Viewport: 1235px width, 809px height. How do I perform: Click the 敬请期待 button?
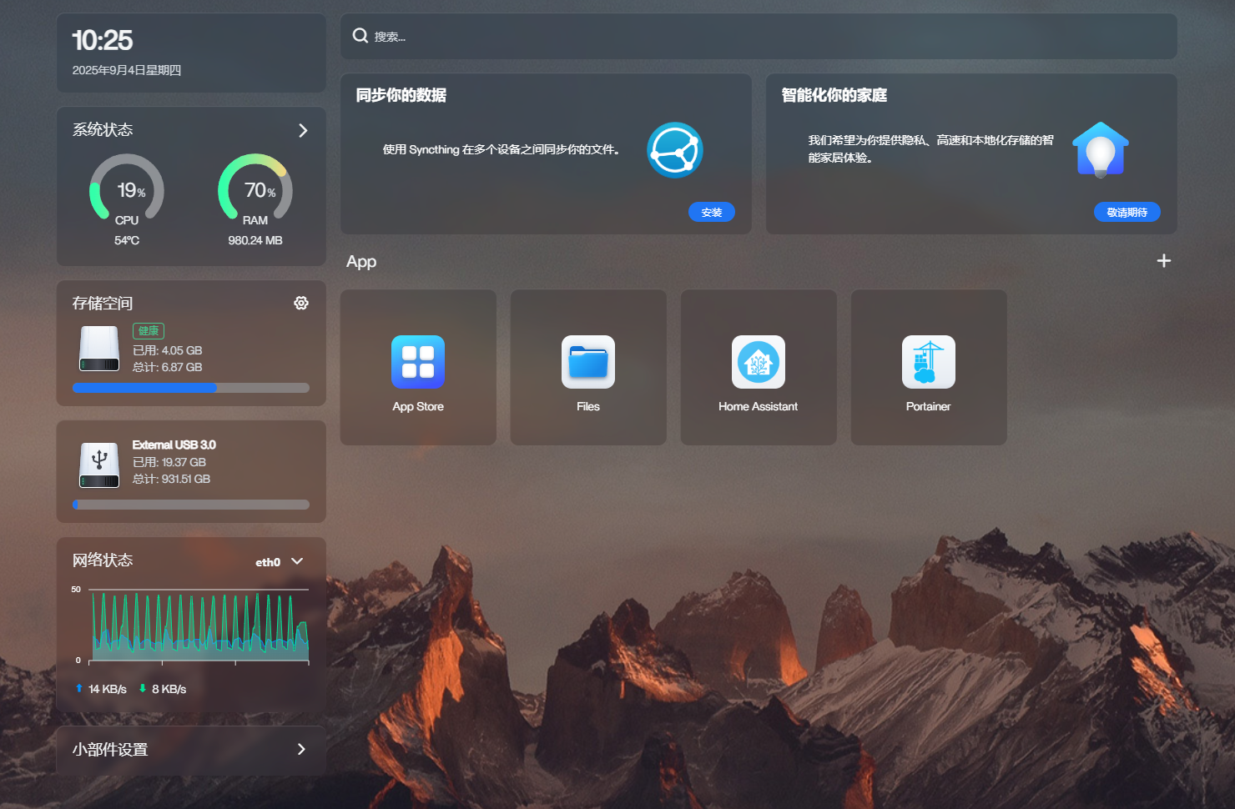click(x=1127, y=212)
